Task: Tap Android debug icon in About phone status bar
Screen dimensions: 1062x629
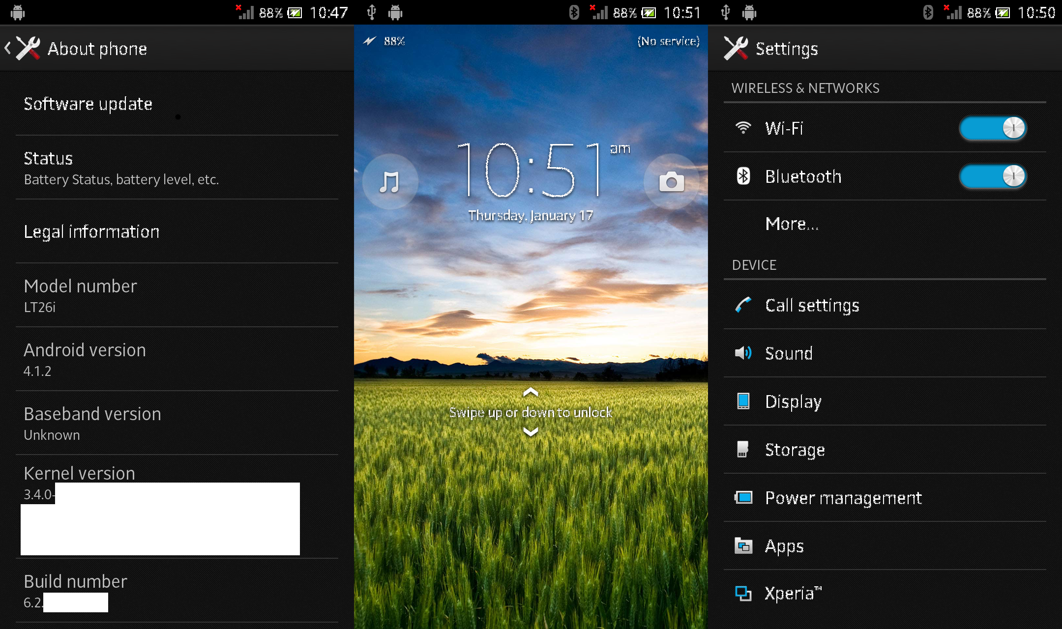Action: [18, 12]
